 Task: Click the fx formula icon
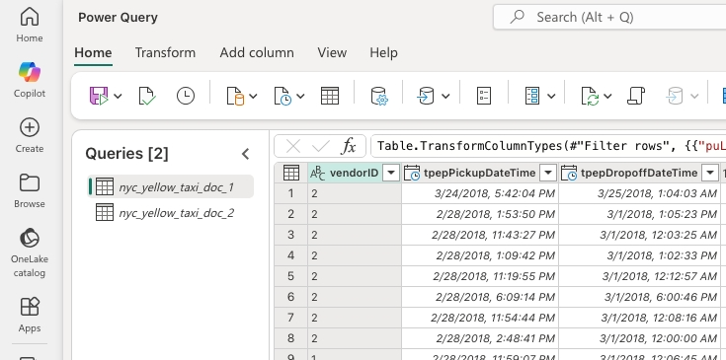coord(349,147)
